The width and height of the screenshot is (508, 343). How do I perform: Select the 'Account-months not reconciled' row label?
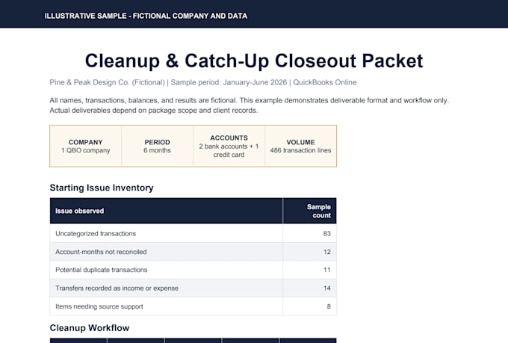101,252
